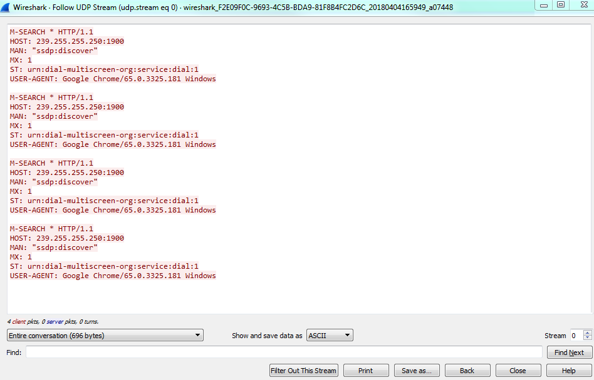
Task: Click the Find Next button
Action: click(570, 352)
